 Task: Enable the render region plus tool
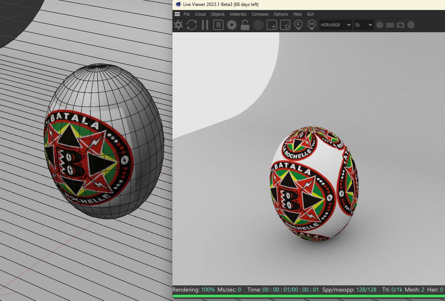[x=272, y=25]
